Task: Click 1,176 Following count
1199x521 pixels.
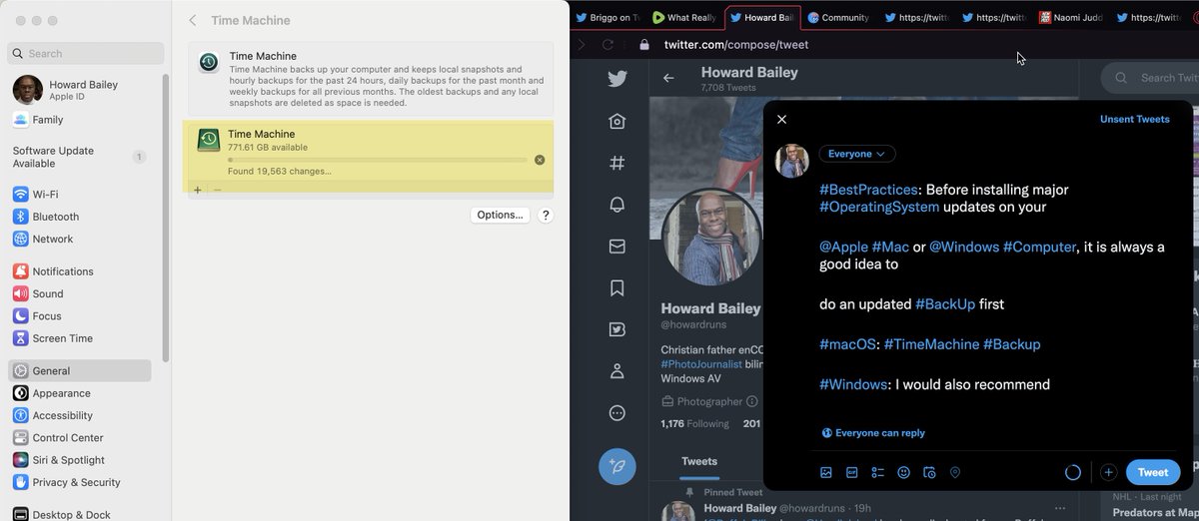Action: tap(694, 424)
